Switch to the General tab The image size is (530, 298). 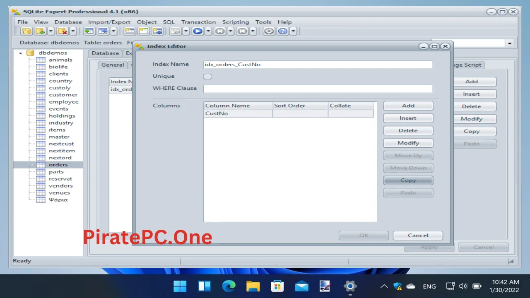click(113, 65)
